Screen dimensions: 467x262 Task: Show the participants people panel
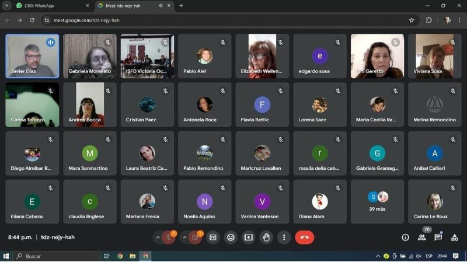click(x=421, y=237)
